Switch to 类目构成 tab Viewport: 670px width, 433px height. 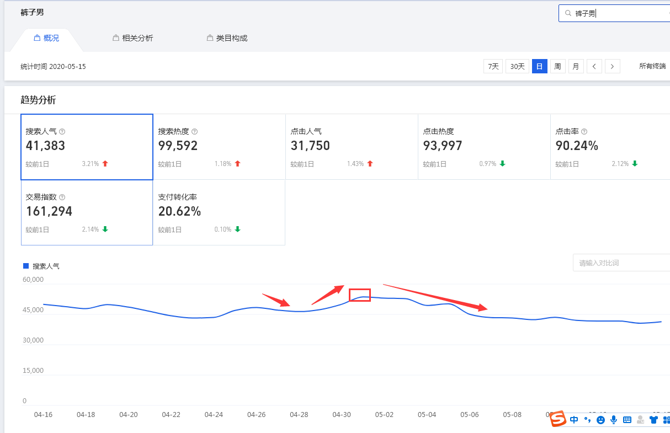click(x=227, y=38)
